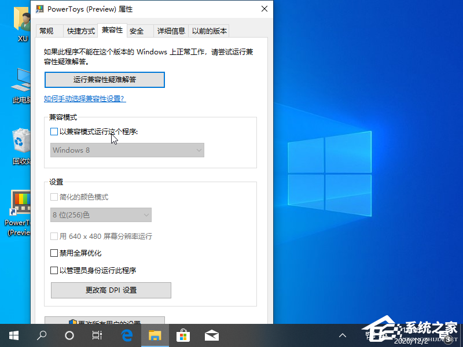The image size is (463, 347).
Task: Launch Microsoft Edge from the taskbar
Action: (127, 335)
